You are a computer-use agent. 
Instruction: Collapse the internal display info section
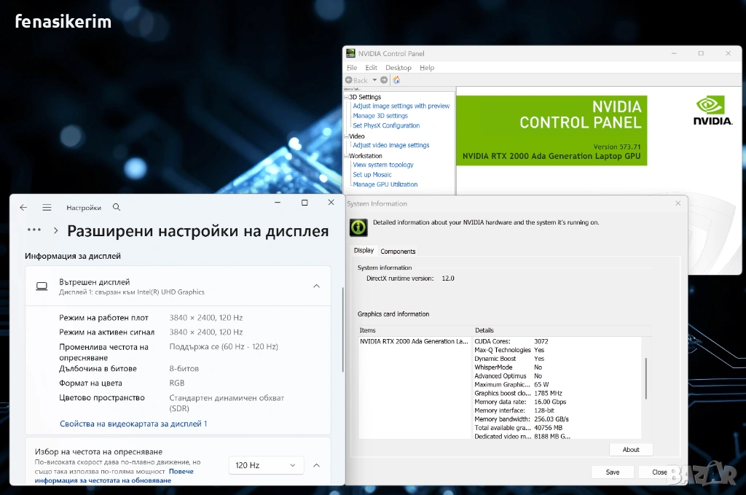tap(316, 287)
